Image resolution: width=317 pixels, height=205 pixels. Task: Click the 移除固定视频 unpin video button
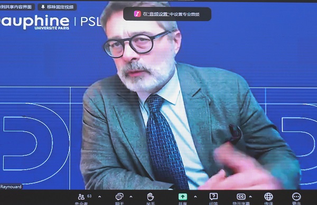[57, 7]
